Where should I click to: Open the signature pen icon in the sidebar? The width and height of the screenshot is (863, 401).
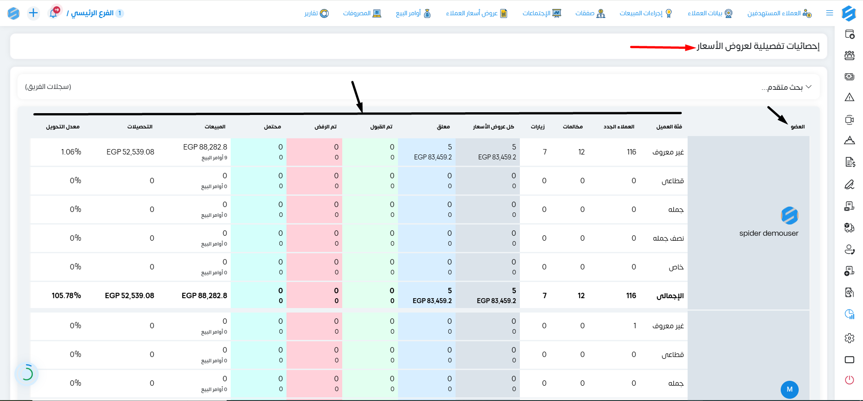[850, 184]
